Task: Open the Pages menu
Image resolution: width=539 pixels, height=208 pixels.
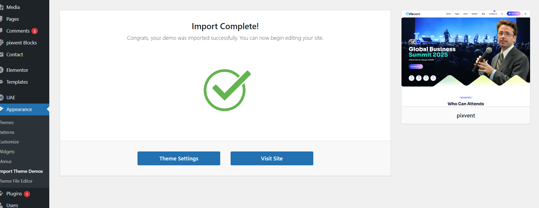Action: 13,19
